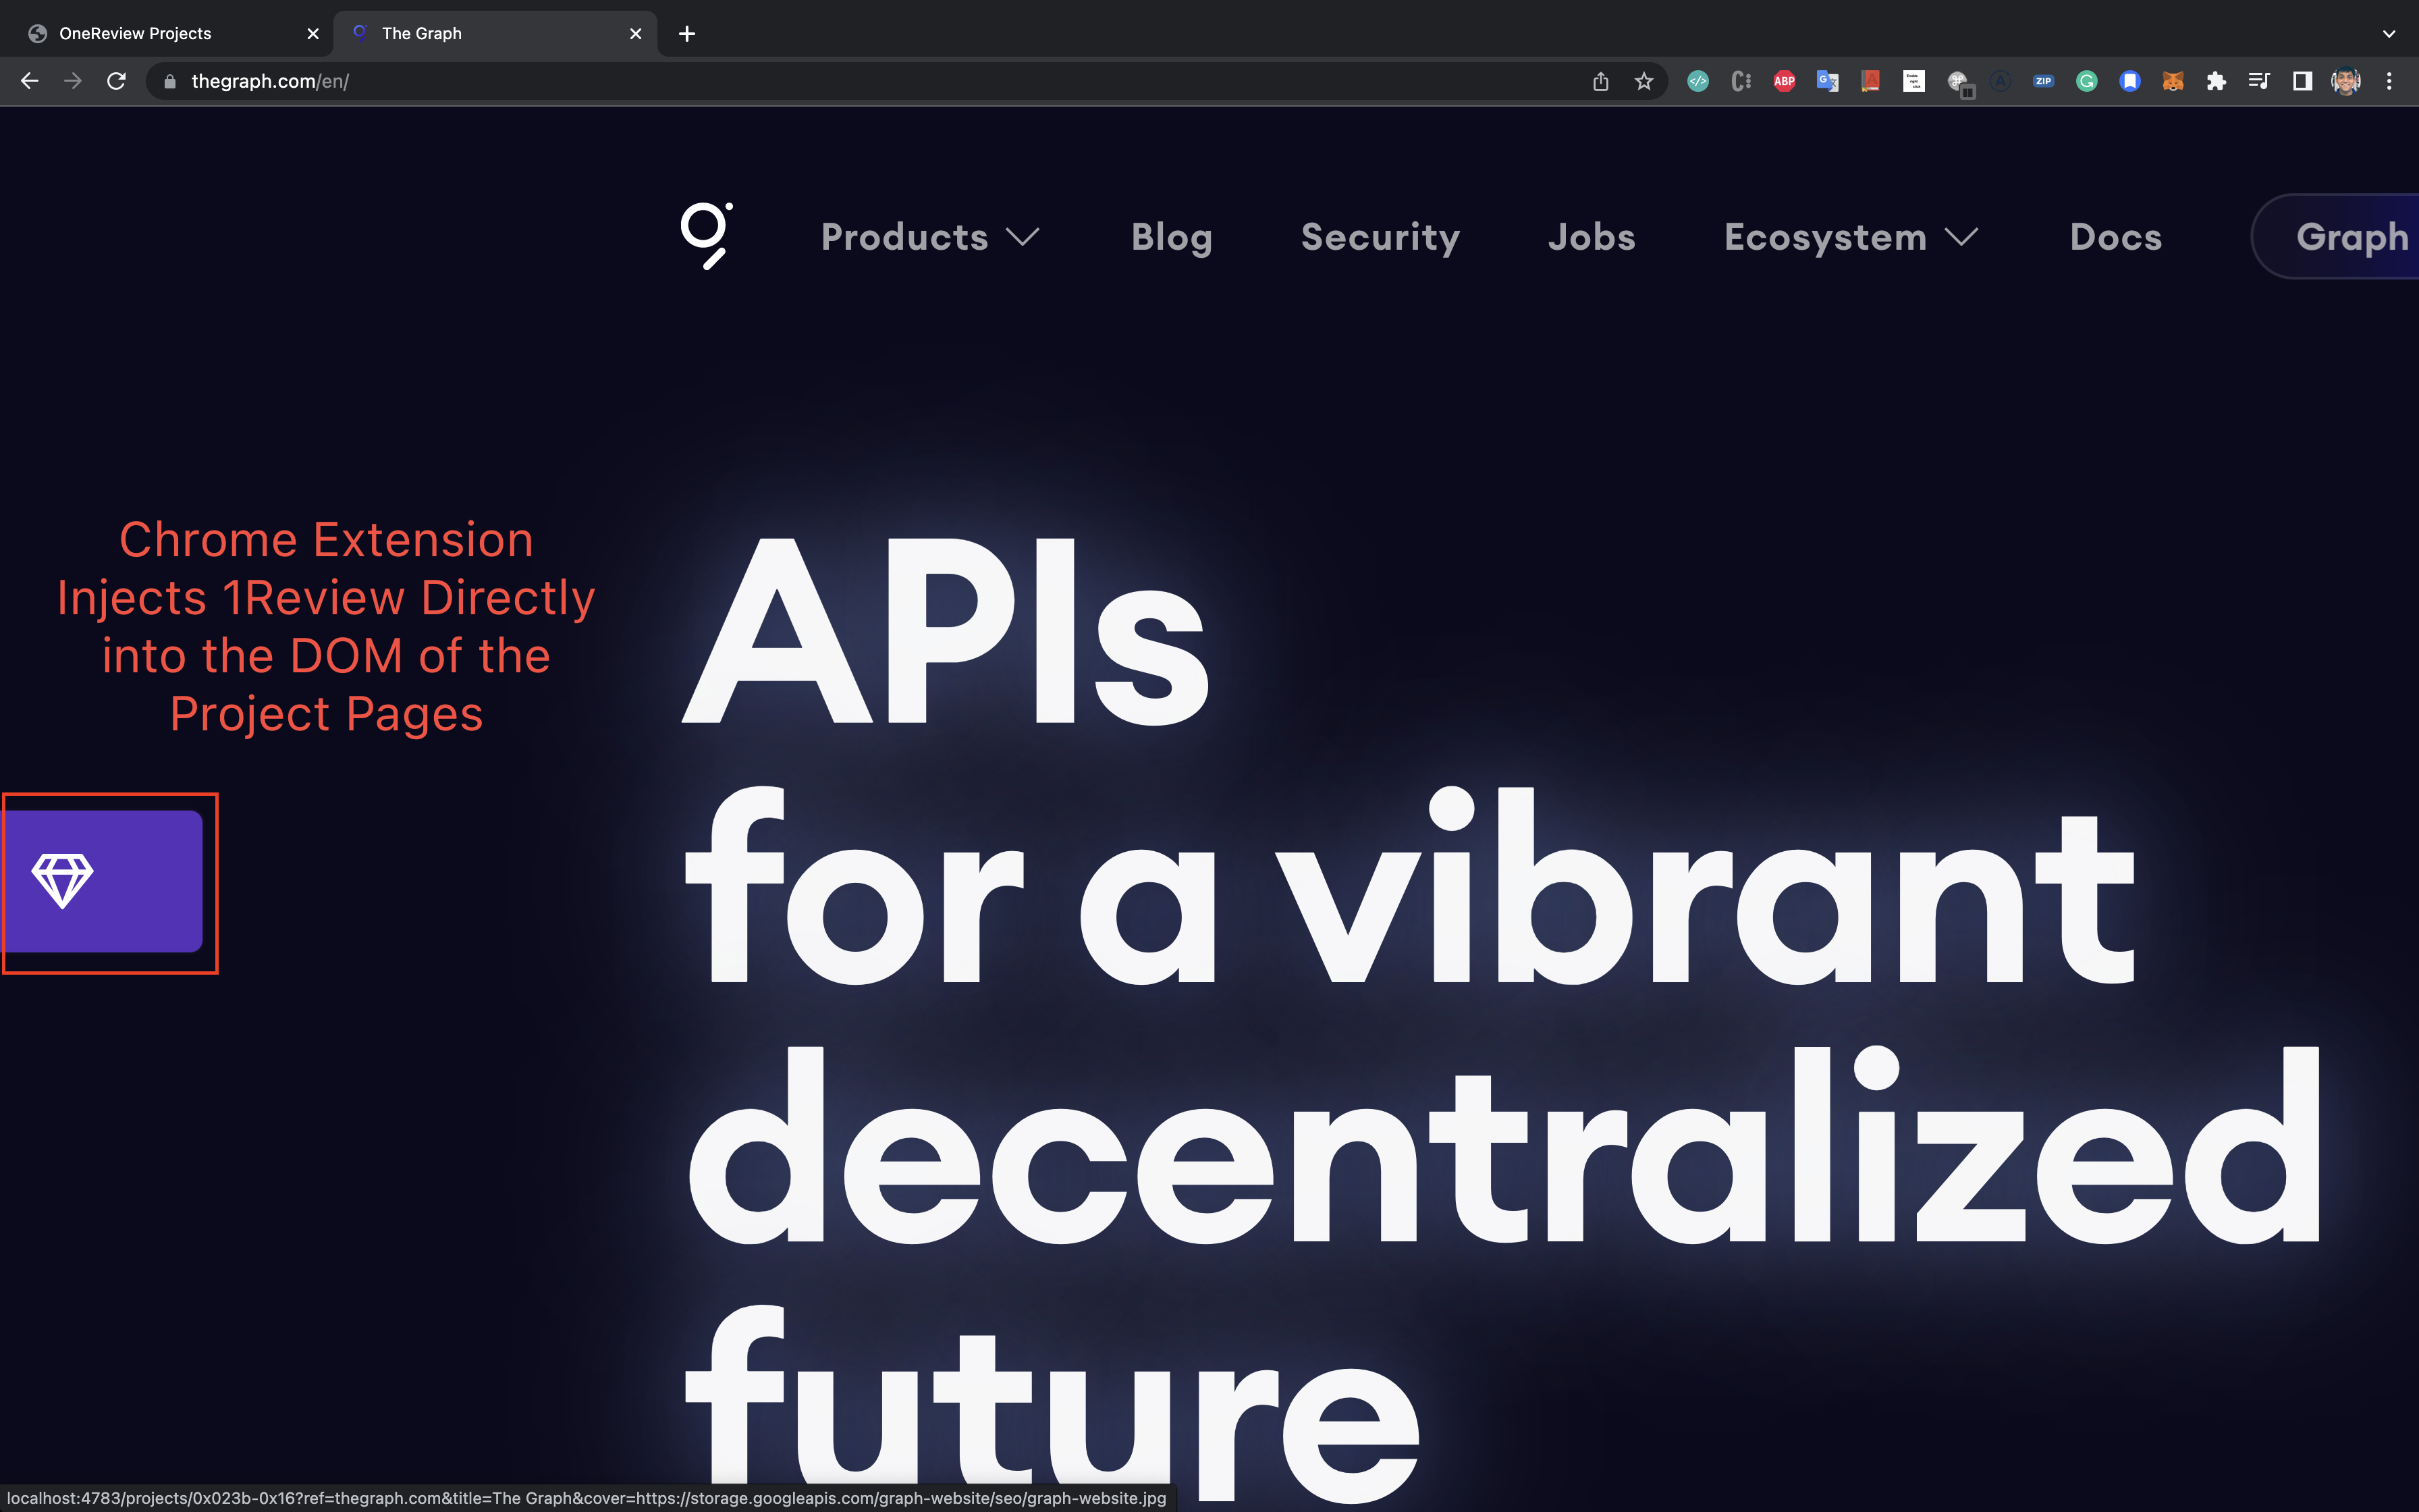The width and height of the screenshot is (2419, 1512).
Task: Open the tab search chevron
Action: click(2389, 33)
